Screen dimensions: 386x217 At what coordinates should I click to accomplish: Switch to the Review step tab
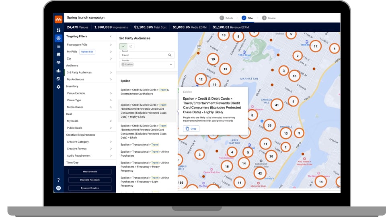pos(269,18)
